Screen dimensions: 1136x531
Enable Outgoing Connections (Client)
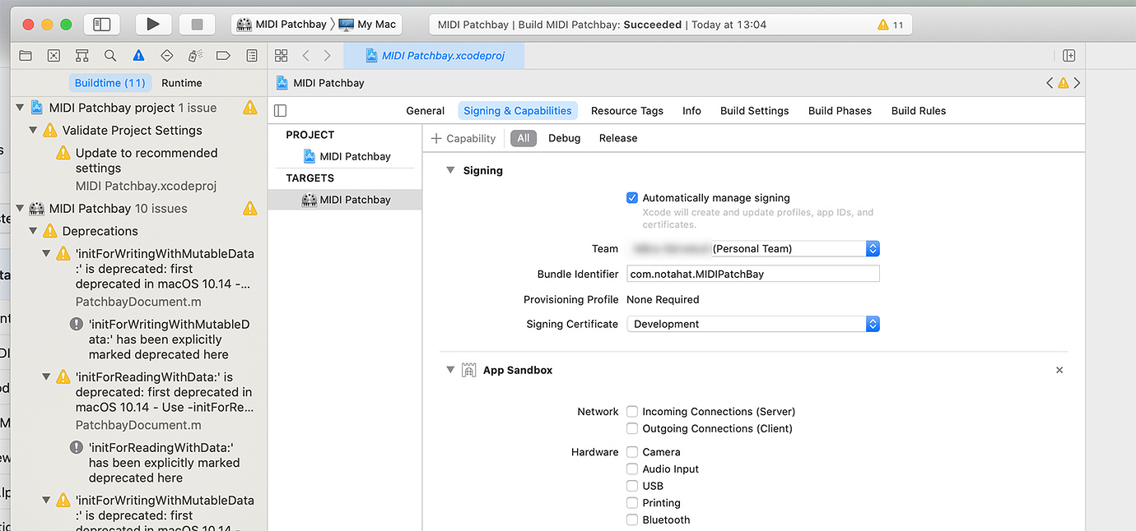[632, 429]
